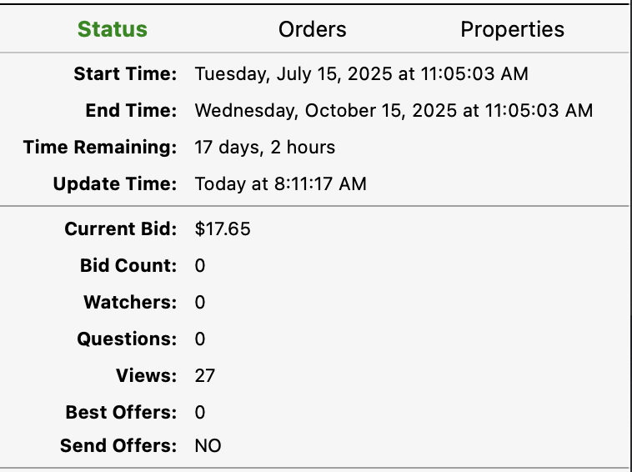Click the Start Time date value
The image size is (632, 472).
click(x=361, y=74)
